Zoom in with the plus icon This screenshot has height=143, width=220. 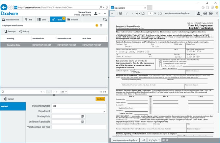(x=211, y=14)
